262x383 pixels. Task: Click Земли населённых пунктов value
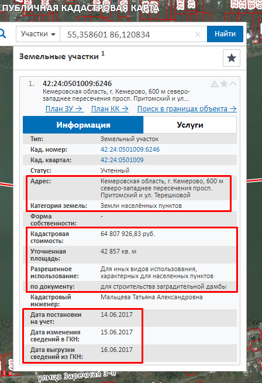[141, 206]
